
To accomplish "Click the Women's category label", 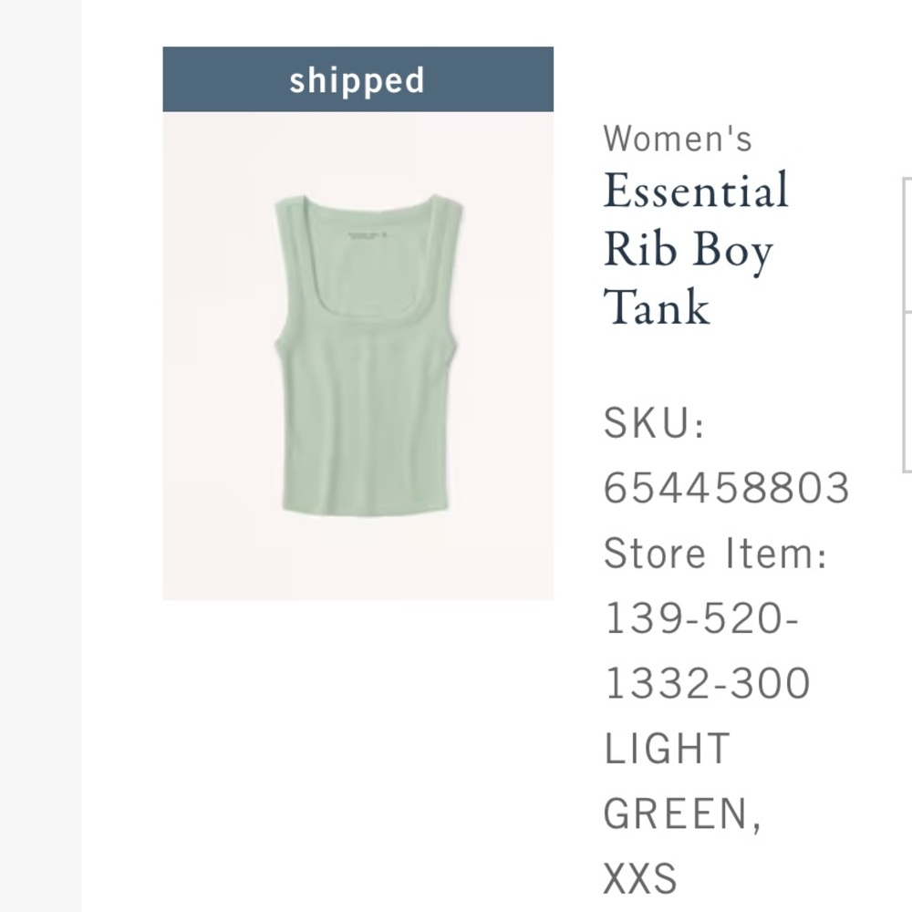I will (677, 139).
